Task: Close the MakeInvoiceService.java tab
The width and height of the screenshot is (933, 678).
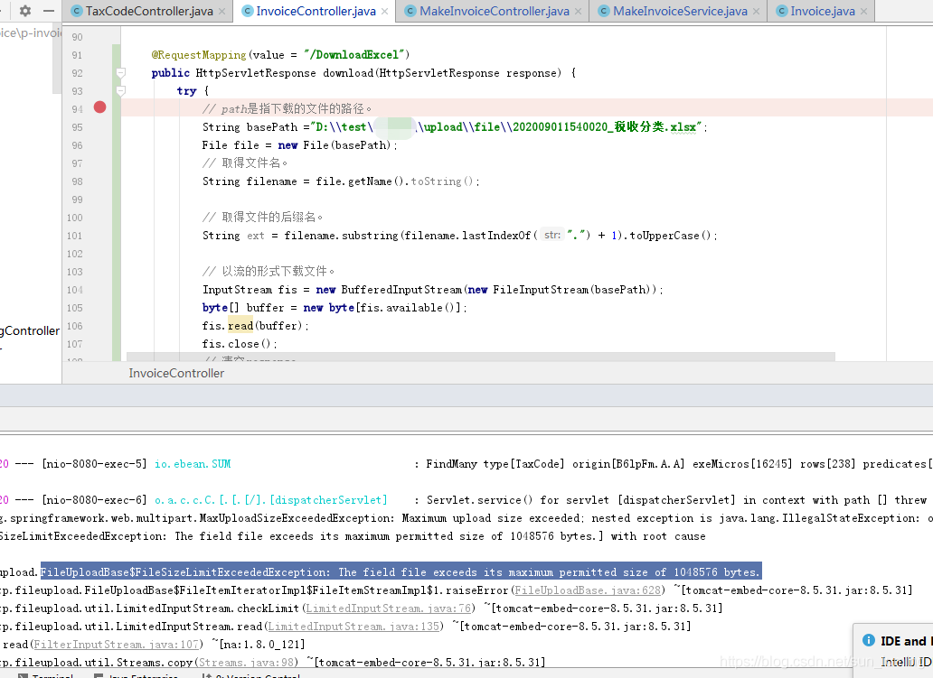Action: (756, 12)
